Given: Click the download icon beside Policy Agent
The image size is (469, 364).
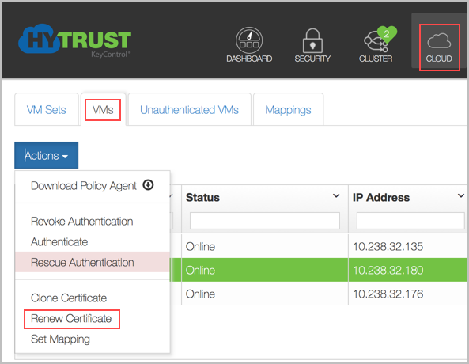Looking at the screenshot, I should 148,185.
